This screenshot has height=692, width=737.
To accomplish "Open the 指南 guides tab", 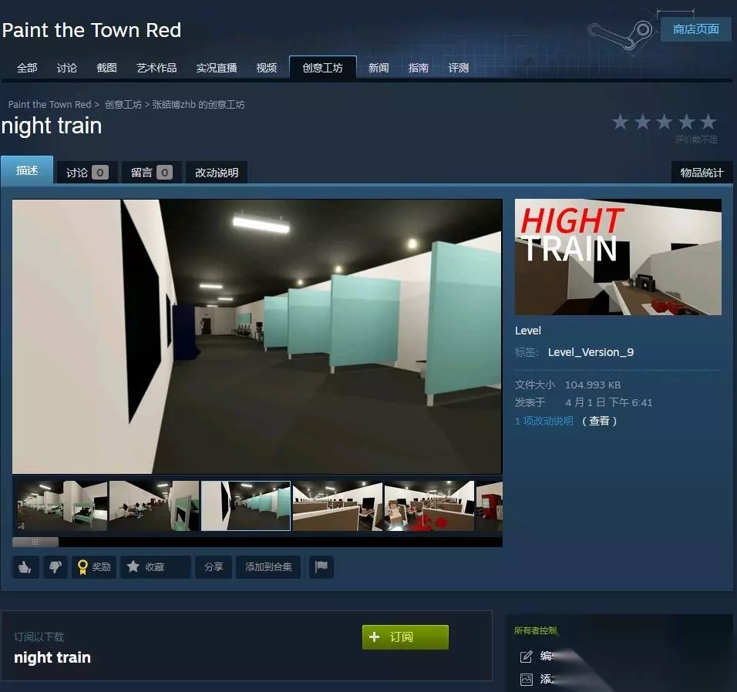I will pos(419,68).
